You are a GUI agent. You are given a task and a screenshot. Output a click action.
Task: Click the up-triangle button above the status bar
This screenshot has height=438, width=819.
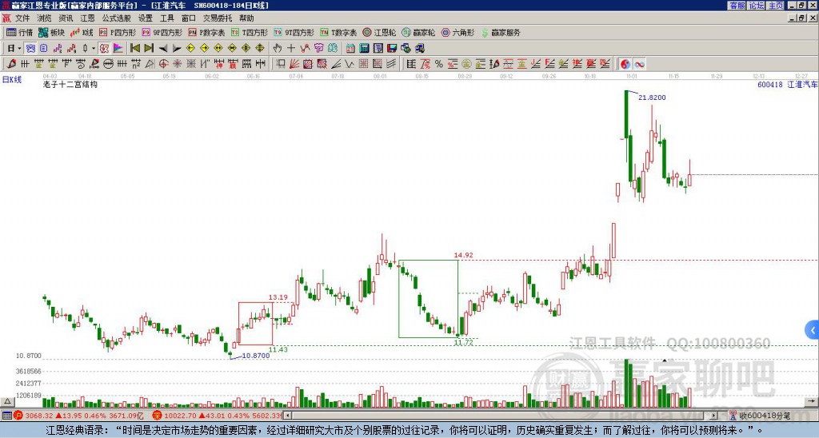tap(7, 401)
